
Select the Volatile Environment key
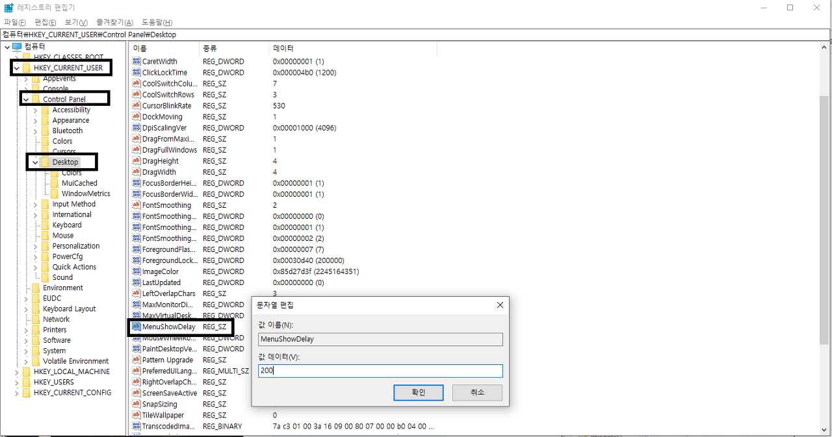[x=75, y=361]
